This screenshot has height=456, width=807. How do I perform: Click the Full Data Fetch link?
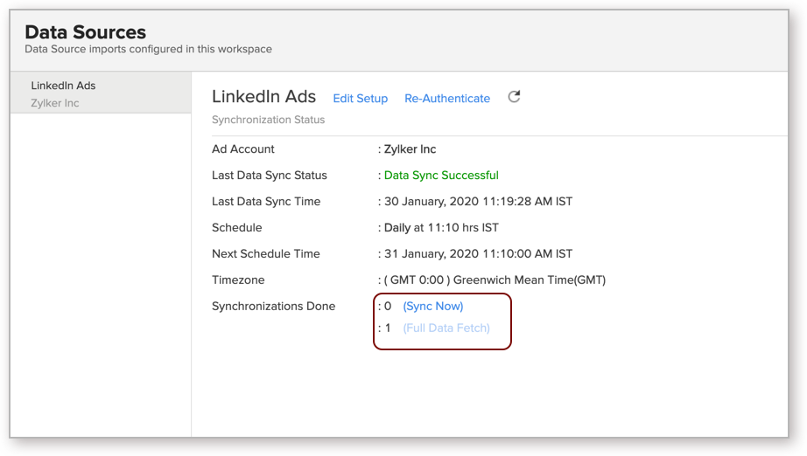tap(446, 328)
